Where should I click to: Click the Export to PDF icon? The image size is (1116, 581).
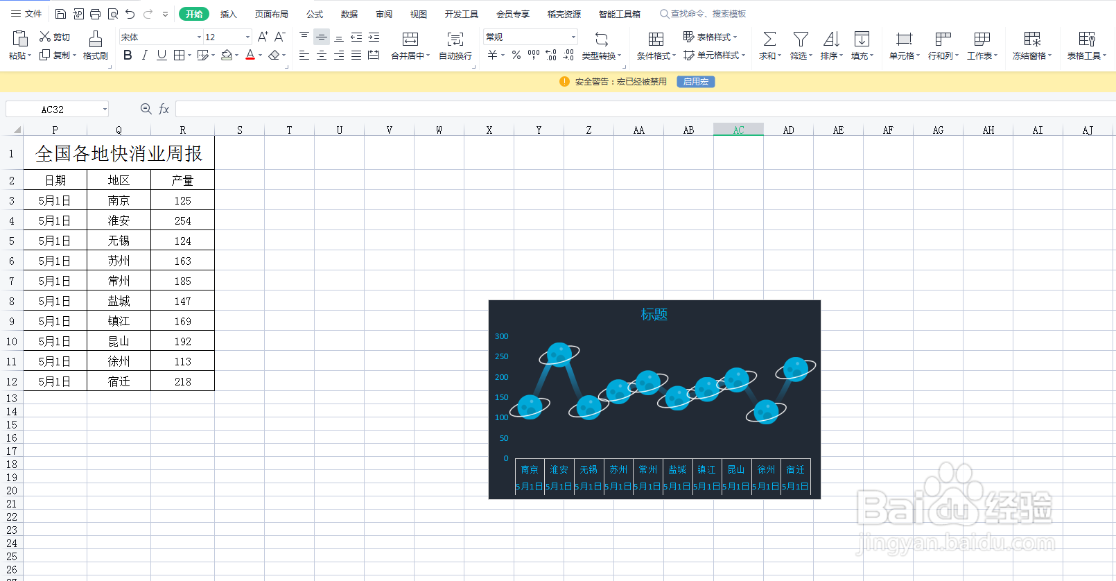(x=78, y=14)
